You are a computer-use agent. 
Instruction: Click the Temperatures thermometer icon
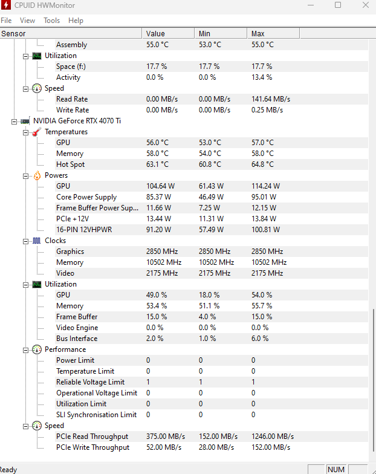tap(37, 132)
